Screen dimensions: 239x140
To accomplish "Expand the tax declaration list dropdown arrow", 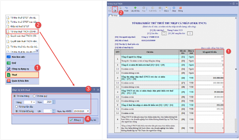I will pyautogui.click(x=37, y=51).
